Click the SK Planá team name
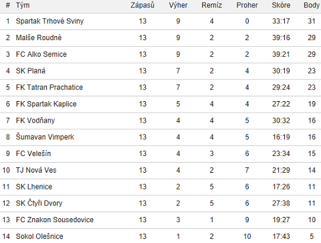Image resolution: width=321 pixels, height=243 pixels. tap(31, 71)
